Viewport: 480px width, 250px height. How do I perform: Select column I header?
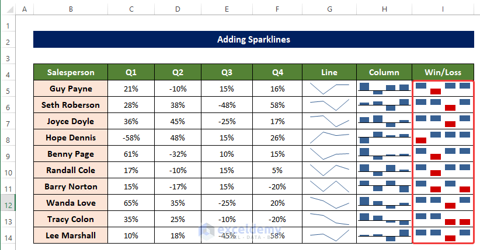click(443, 10)
